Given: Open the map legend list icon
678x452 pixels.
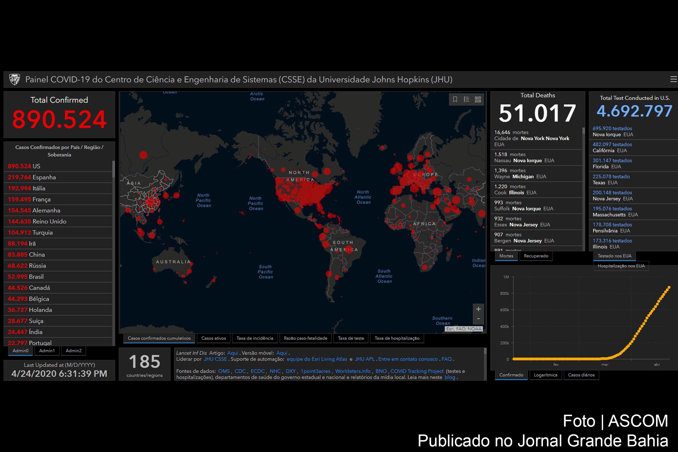Looking at the screenshot, I should click(466, 99).
